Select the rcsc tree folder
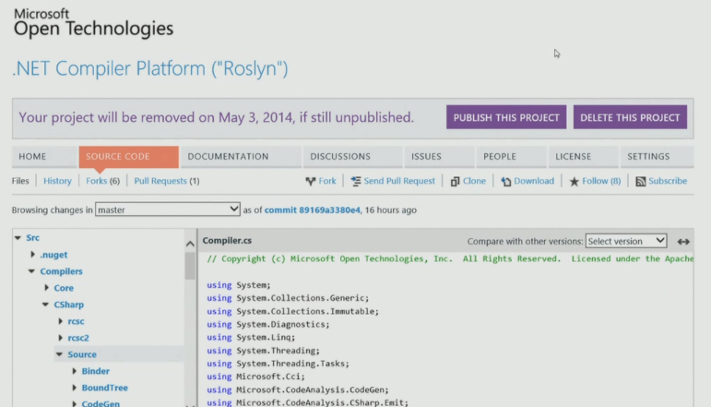This screenshot has height=407, width=711. (76, 321)
